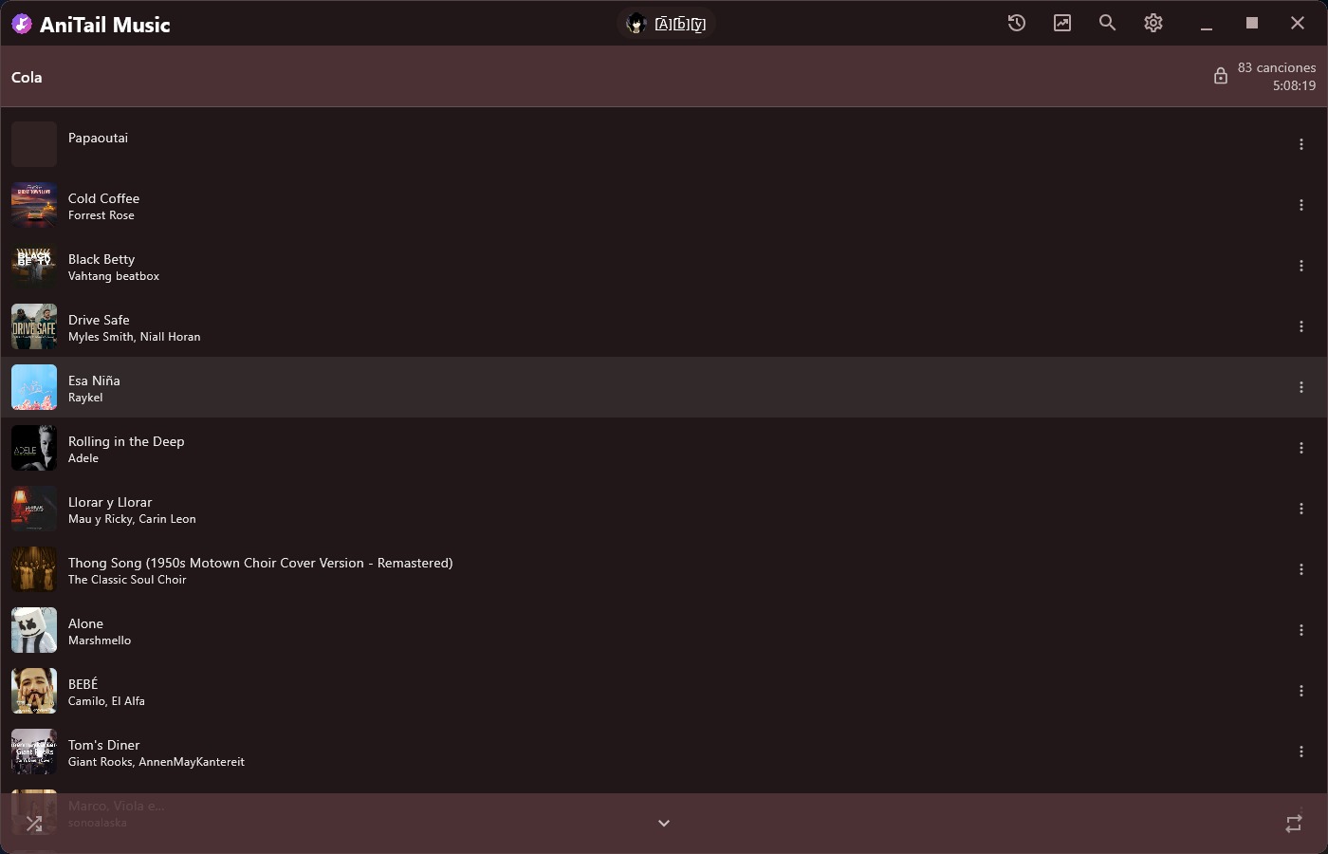Click the "Thong Song" album artwork
Viewport: 1328px width, 854px height.
tap(33, 569)
